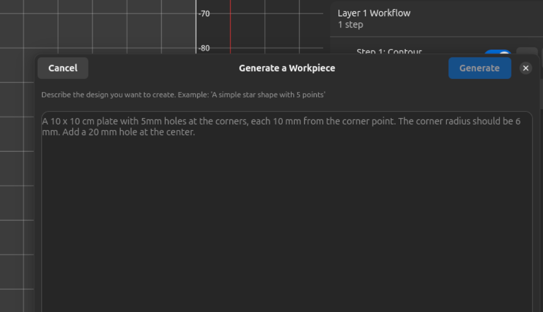Click the -80 axis label on the ruler
Image resolution: width=543 pixels, height=312 pixels.
point(204,48)
